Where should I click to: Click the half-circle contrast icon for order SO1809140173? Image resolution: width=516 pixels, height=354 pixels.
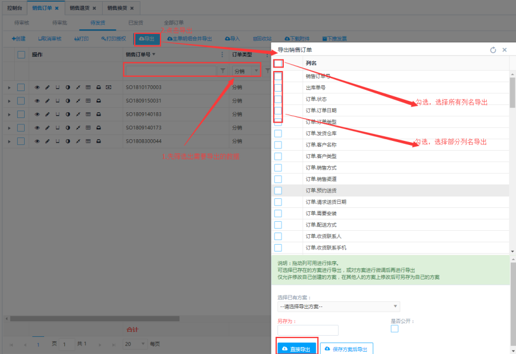pos(68,128)
